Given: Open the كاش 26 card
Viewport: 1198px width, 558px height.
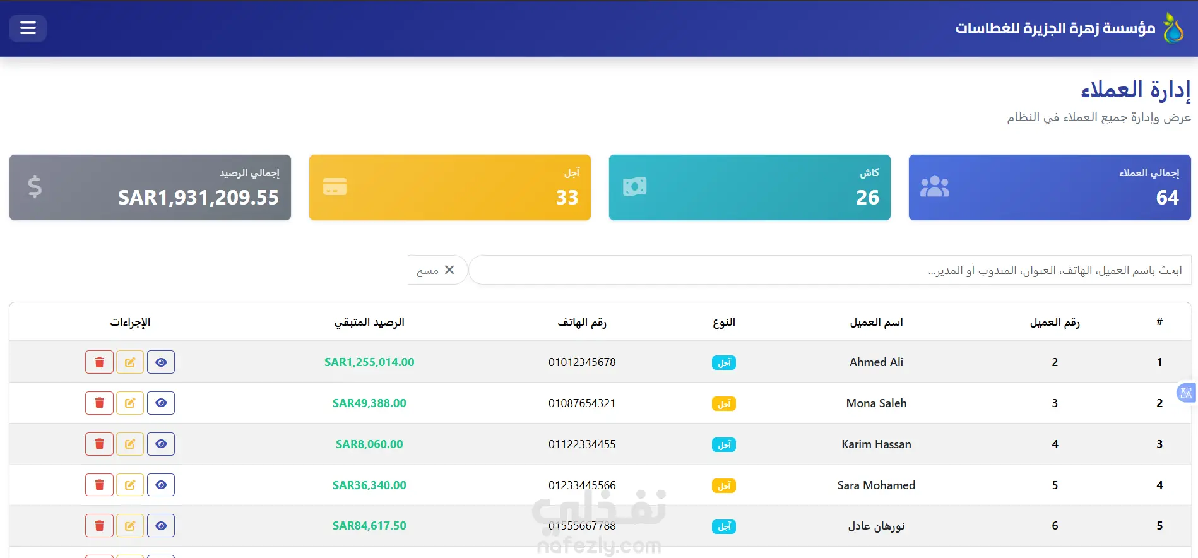Looking at the screenshot, I should 750,187.
